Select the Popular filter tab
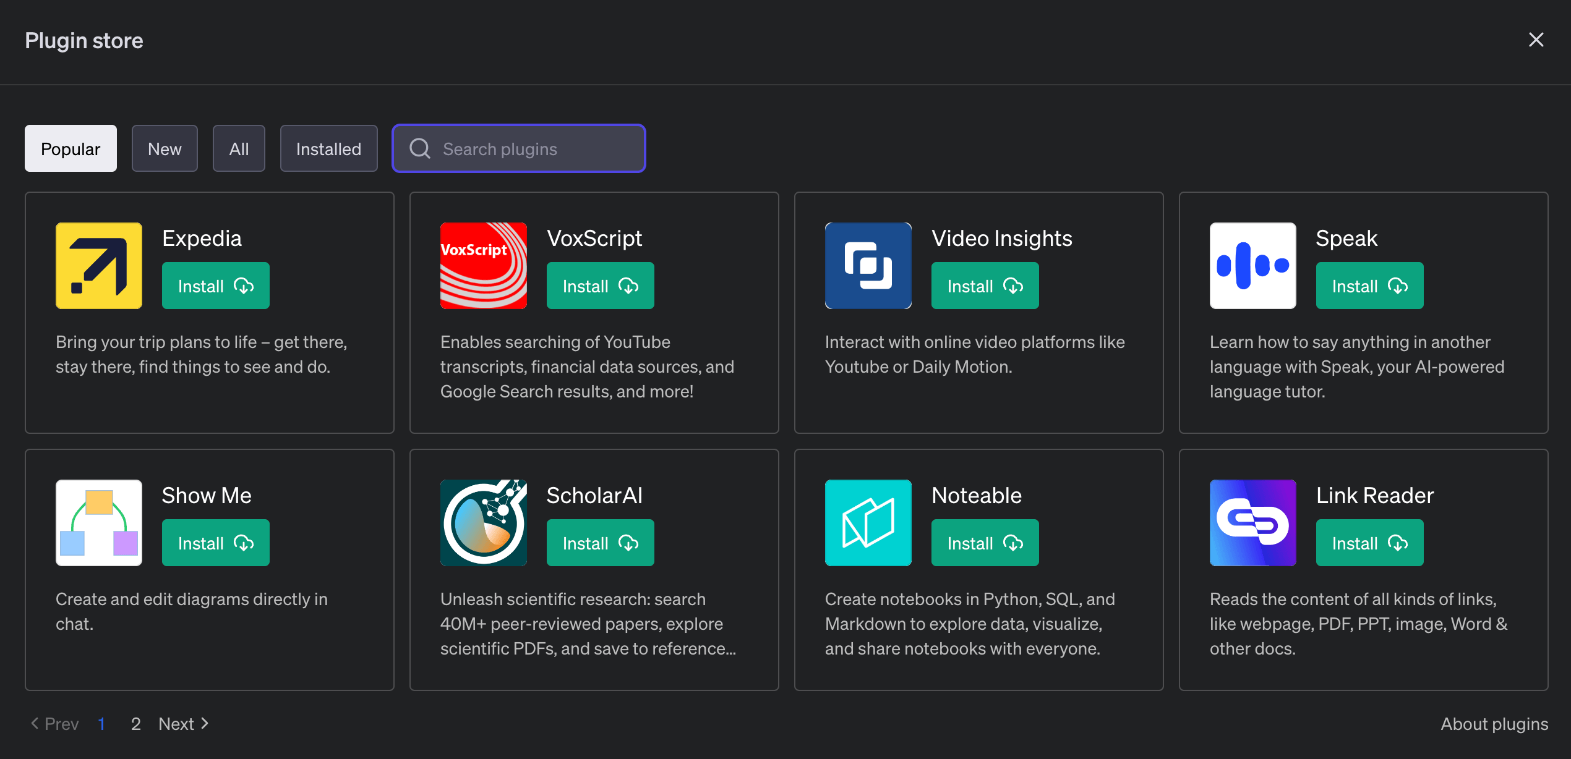Screen dimensions: 1571x759 click(71, 148)
